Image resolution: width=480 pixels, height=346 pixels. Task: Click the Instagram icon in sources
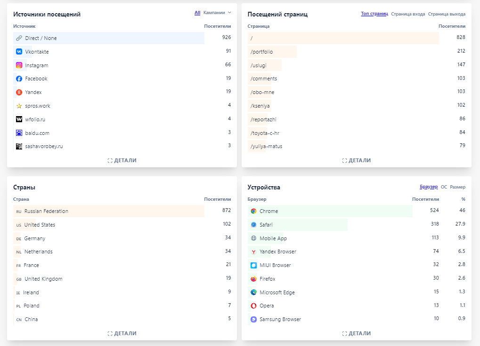coord(19,65)
